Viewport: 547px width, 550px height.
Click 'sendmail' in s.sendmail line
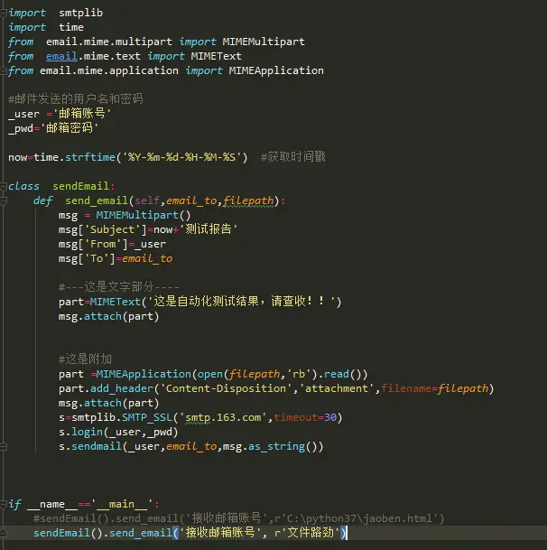tap(97, 446)
